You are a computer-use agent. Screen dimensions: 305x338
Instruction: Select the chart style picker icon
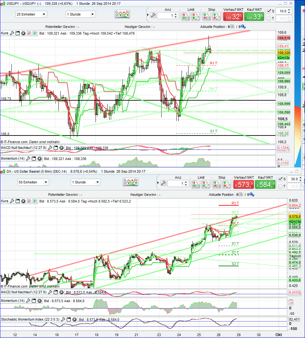(122, 14)
